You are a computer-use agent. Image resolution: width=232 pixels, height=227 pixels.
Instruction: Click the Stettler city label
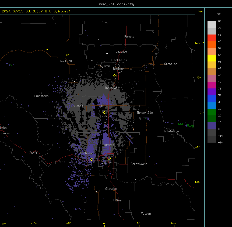coord(171,64)
